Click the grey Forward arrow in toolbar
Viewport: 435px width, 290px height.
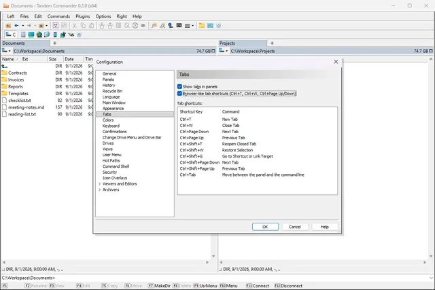29,26
